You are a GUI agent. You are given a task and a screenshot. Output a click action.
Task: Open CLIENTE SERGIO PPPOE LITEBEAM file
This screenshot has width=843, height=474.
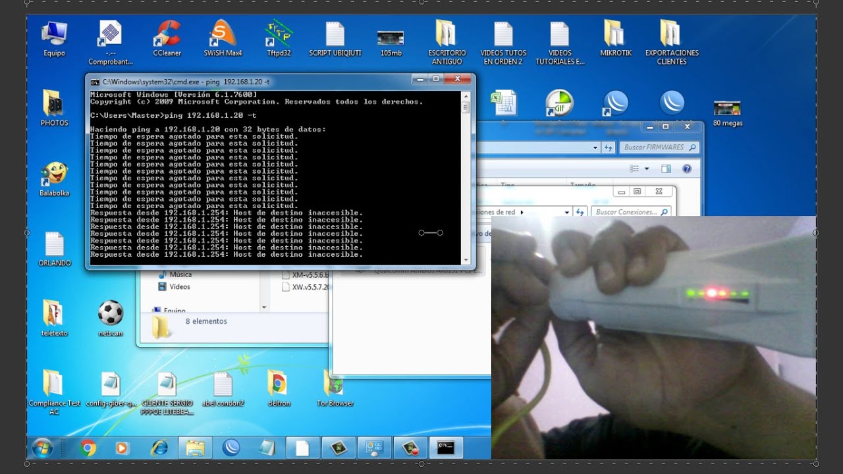pyautogui.click(x=167, y=393)
